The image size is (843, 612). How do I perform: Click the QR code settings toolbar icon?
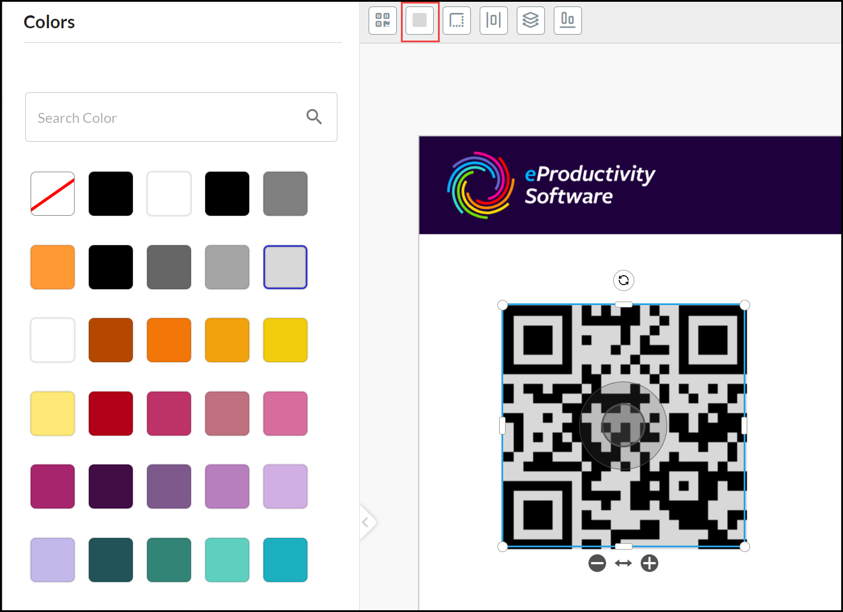(x=383, y=21)
